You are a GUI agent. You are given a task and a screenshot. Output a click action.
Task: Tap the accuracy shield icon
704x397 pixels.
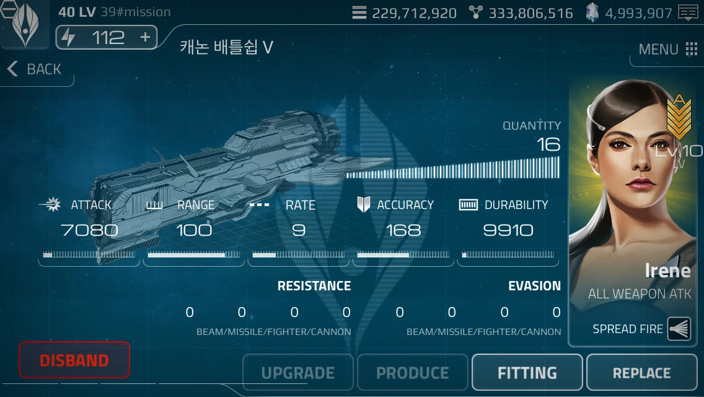point(363,205)
